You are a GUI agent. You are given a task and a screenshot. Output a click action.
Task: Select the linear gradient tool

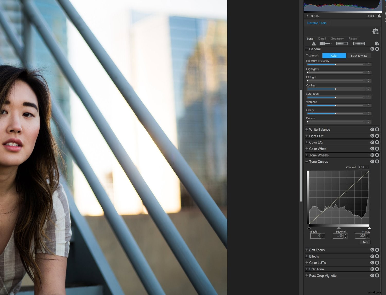tap(342, 43)
